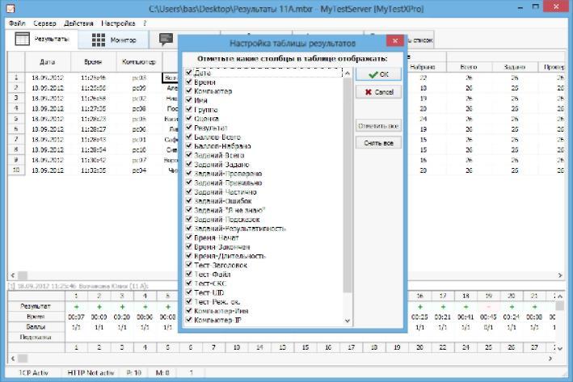Click the pc04 computer cell

click(x=139, y=170)
